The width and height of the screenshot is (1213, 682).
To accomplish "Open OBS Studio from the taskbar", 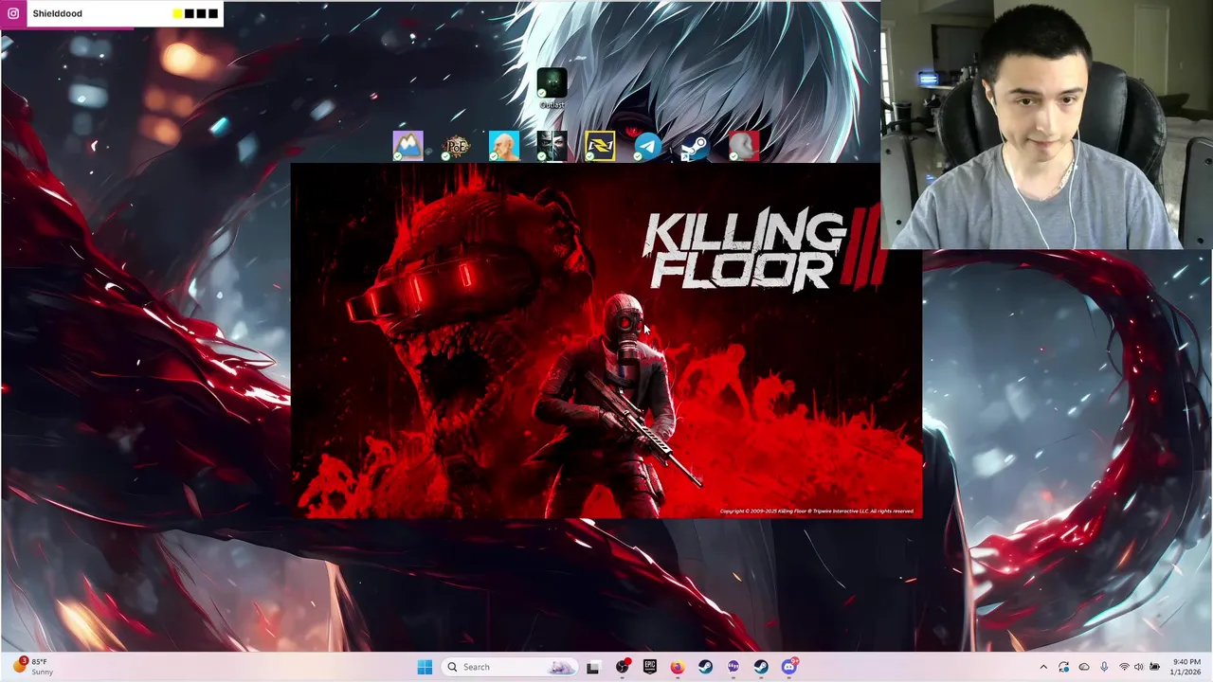I will 622,667.
